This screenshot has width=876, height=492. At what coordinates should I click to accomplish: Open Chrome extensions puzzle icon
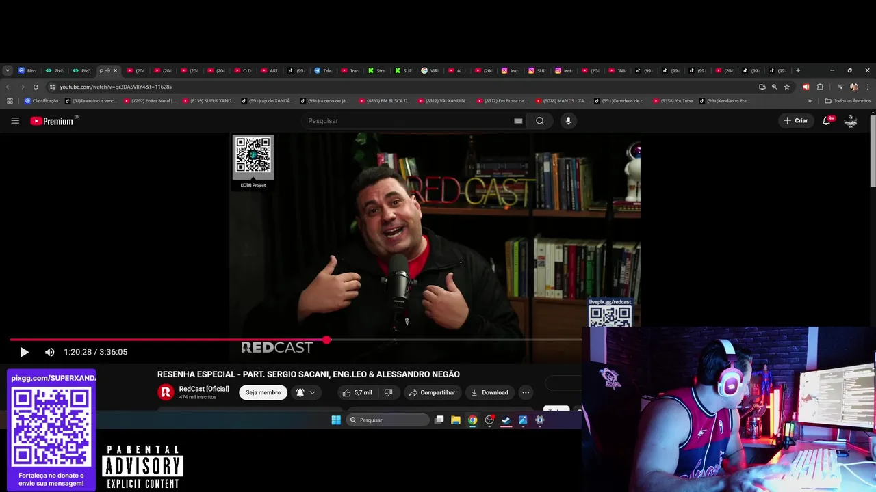(x=820, y=87)
